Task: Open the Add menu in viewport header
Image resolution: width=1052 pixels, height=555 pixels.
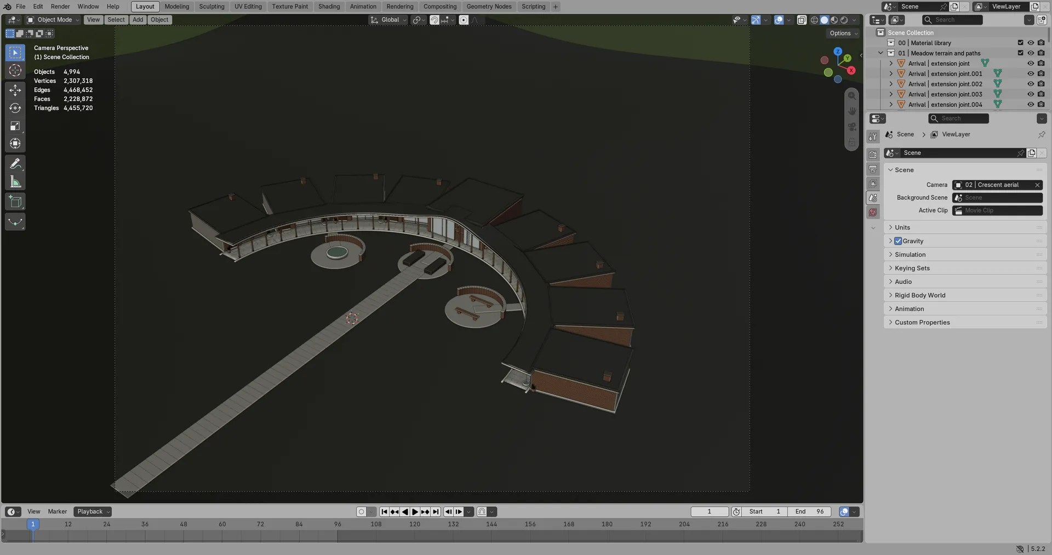Action: coord(138,20)
